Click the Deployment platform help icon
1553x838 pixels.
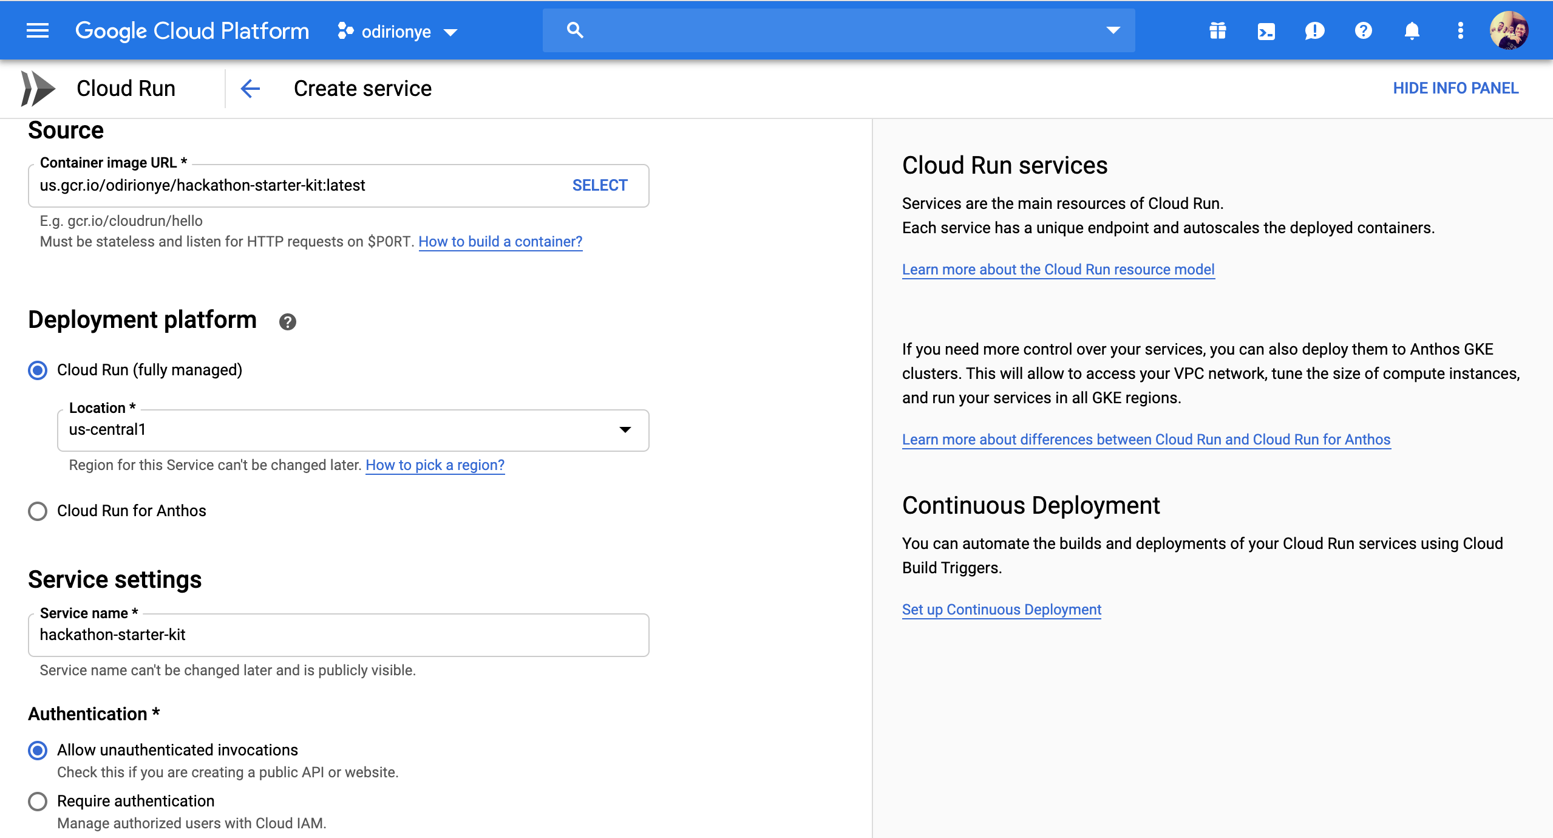(287, 322)
